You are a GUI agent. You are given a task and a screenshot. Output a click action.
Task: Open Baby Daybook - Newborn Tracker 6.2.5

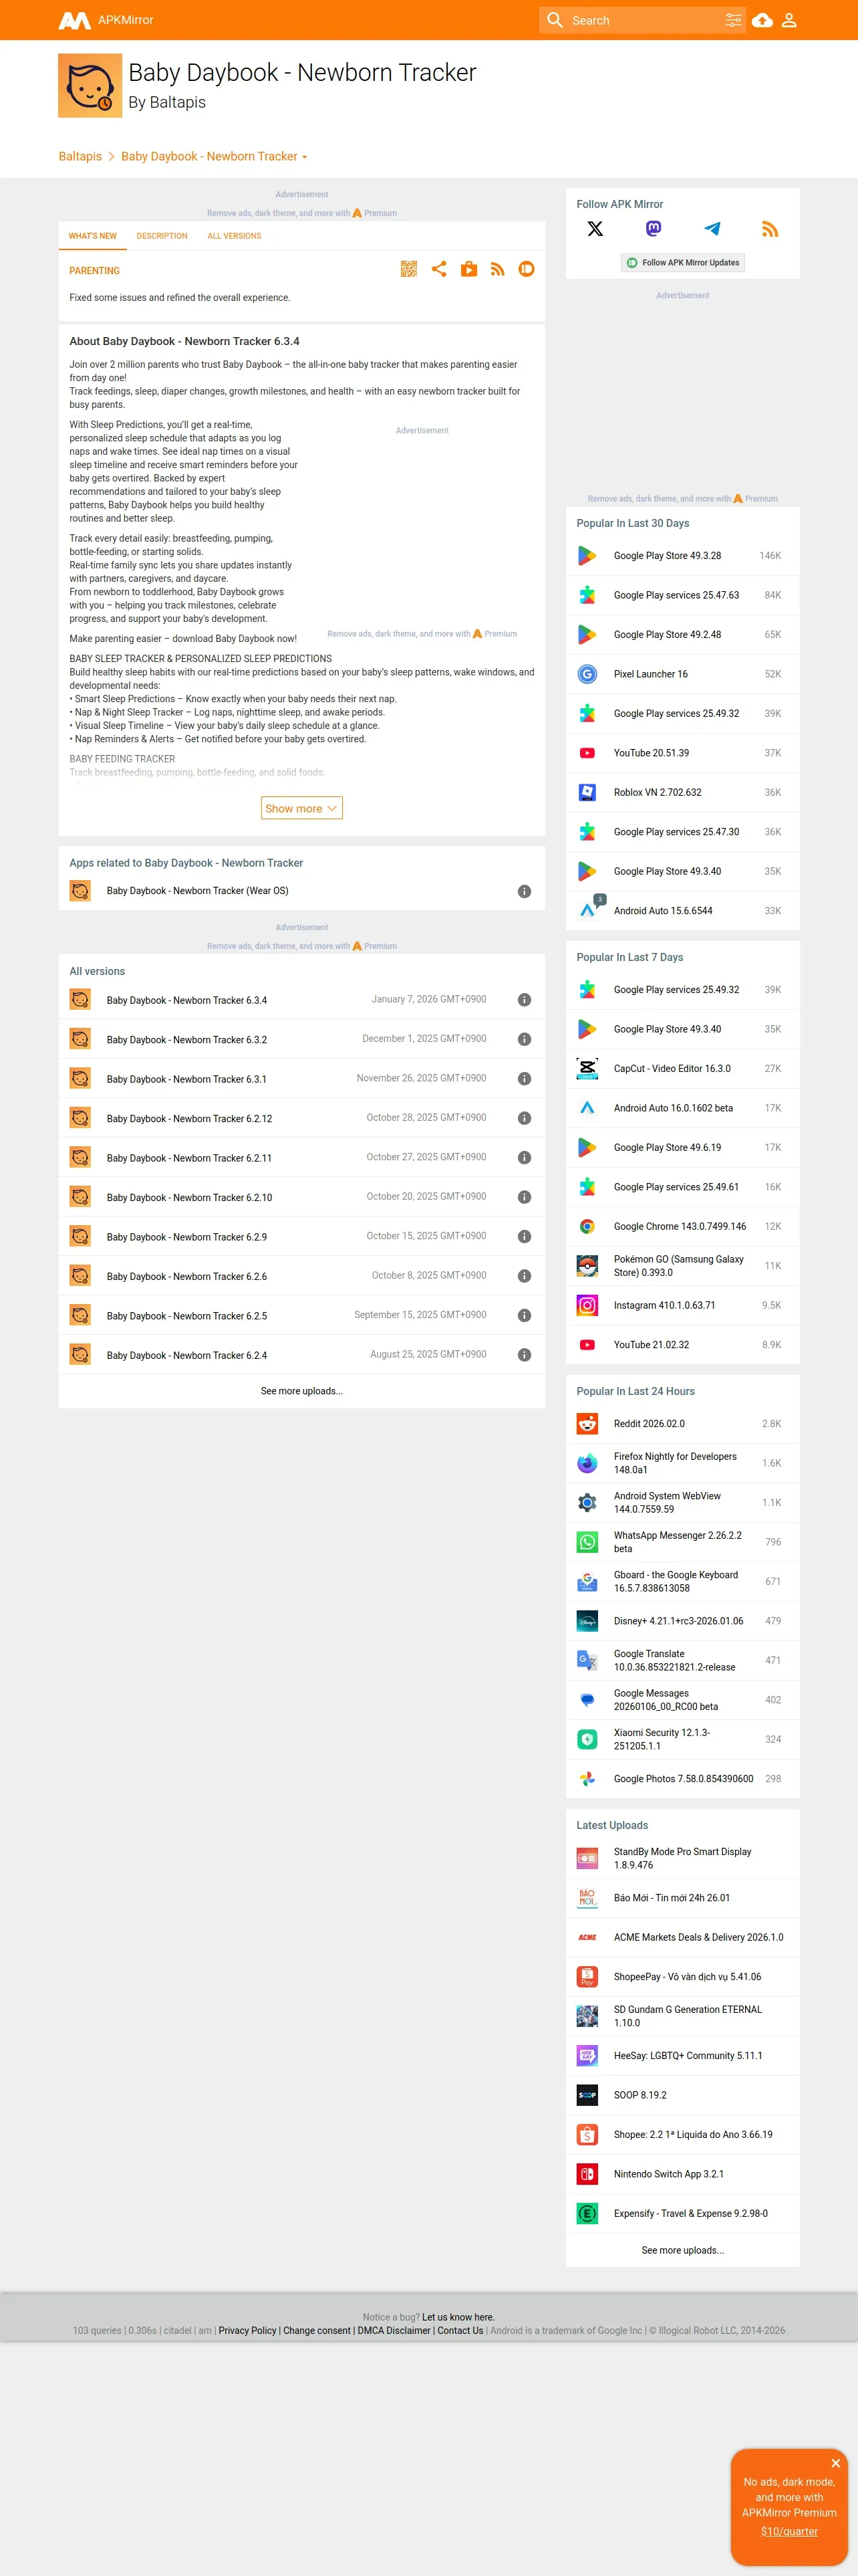pos(187,1316)
